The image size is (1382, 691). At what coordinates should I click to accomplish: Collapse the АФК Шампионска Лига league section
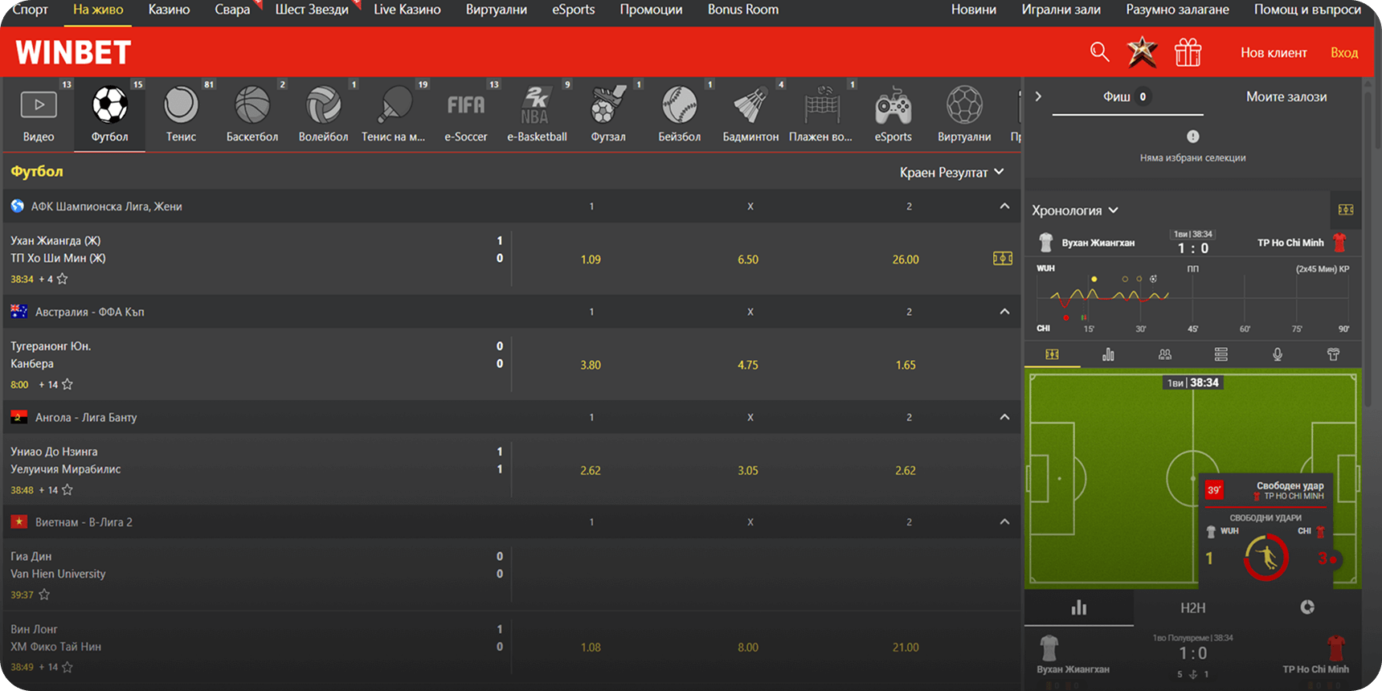click(1004, 206)
